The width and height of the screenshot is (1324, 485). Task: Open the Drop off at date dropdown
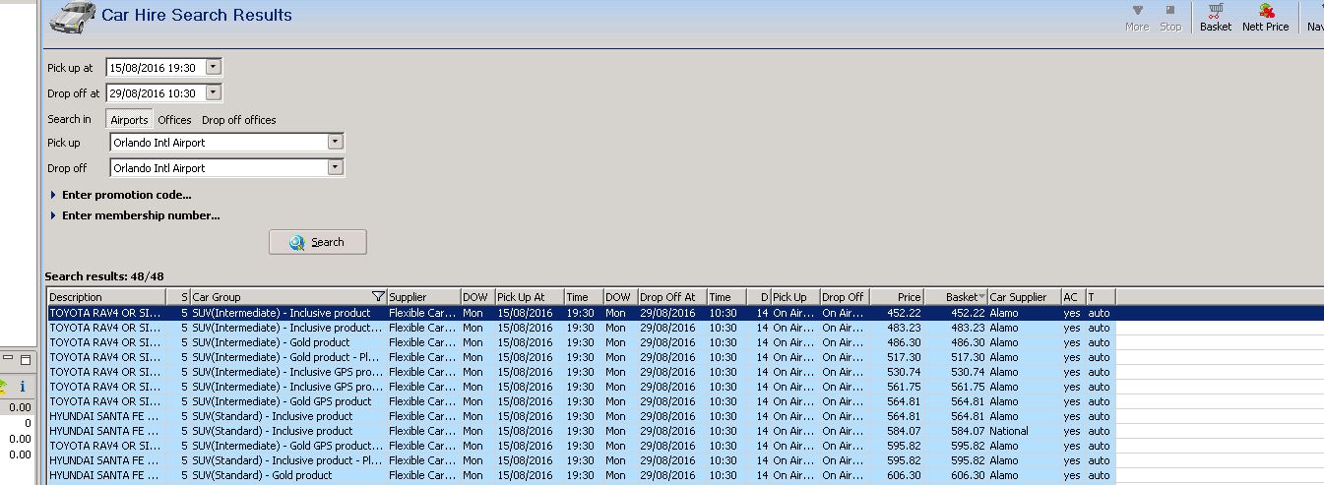click(x=214, y=93)
